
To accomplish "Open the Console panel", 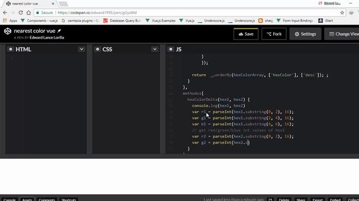I will pos(10,199).
